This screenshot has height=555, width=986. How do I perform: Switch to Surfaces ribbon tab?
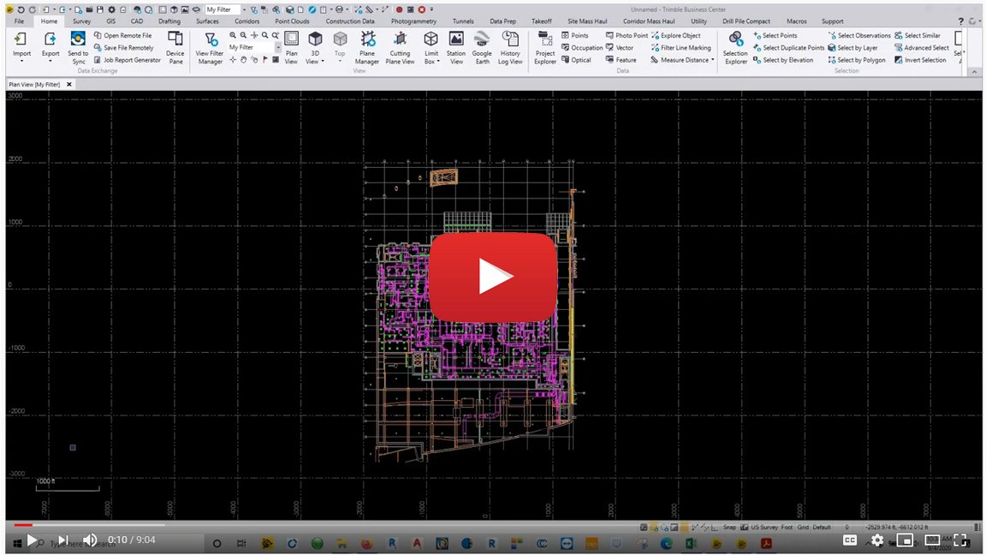click(x=207, y=21)
